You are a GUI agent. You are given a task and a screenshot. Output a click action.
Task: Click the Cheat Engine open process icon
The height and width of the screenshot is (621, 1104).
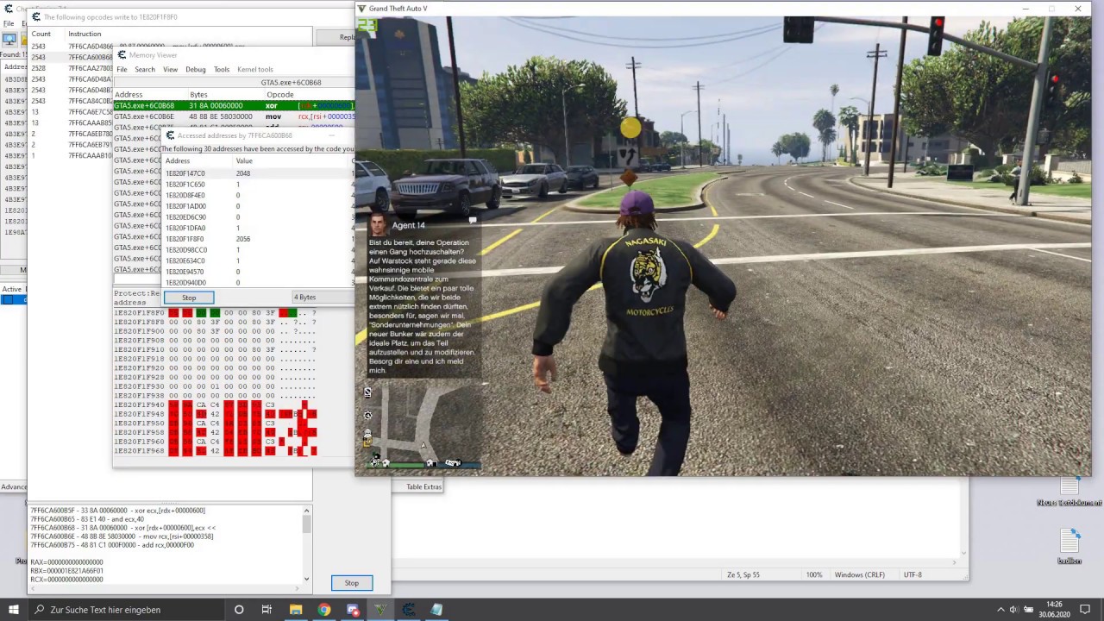coord(11,40)
